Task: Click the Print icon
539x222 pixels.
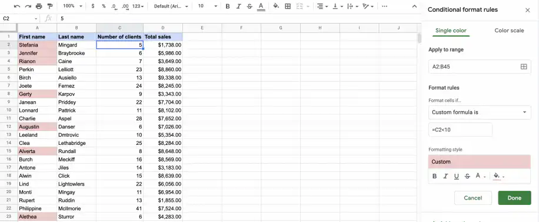Action: coord(39,6)
